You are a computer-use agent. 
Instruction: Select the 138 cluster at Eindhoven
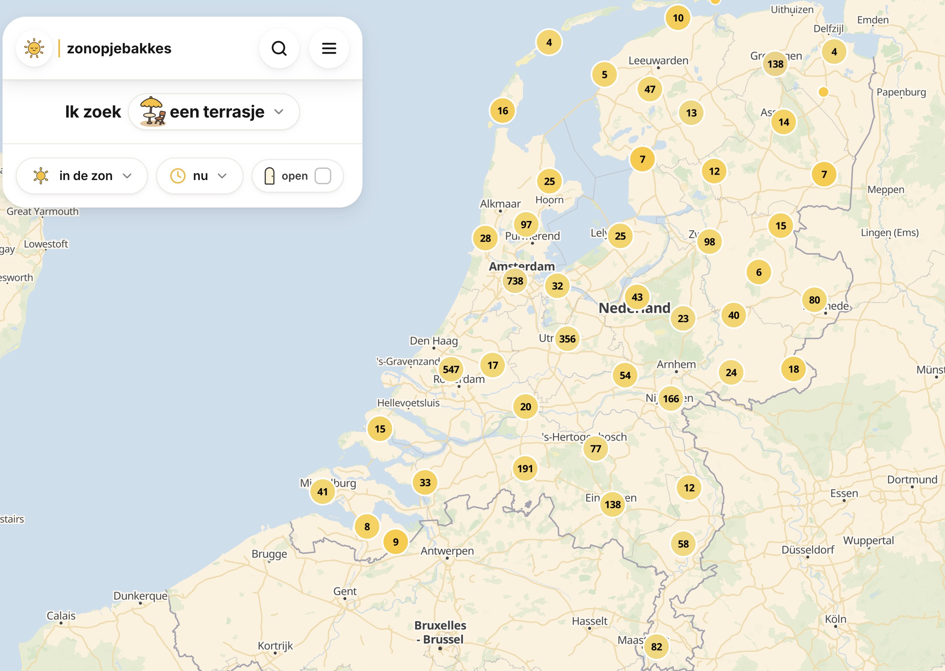[x=612, y=505]
